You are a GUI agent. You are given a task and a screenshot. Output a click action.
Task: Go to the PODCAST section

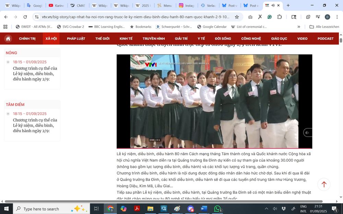[326, 39]
